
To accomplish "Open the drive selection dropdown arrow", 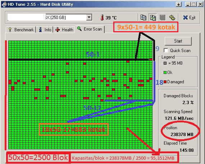I will pos(89,17).
